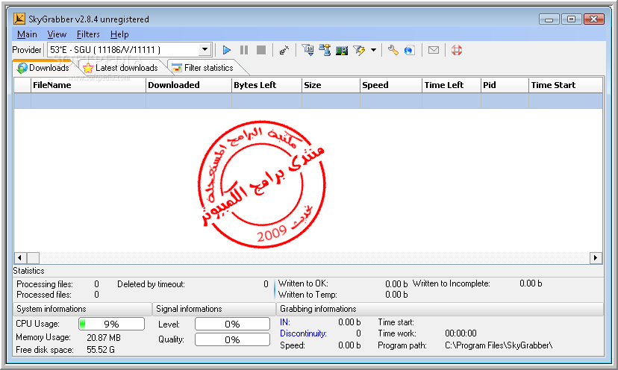The height and width of the screenshot is (370, 618).
Task: Click the envelope mail icon
Action: (x=434, y=50)
